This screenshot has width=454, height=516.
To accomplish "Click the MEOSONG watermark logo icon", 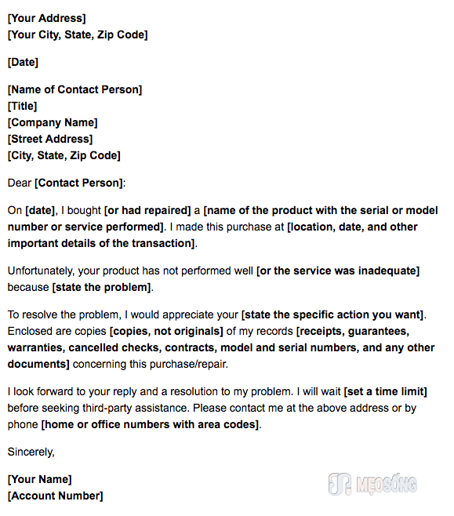I will (x=340, y=484).
